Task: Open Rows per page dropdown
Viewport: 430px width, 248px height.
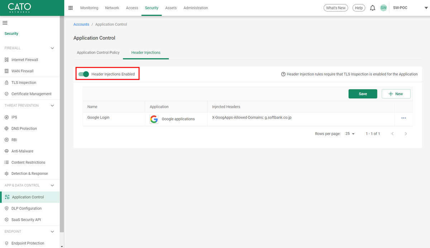Action: click(350, 134)
